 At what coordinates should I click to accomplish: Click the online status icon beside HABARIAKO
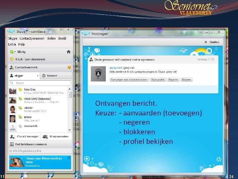point(20,99)
